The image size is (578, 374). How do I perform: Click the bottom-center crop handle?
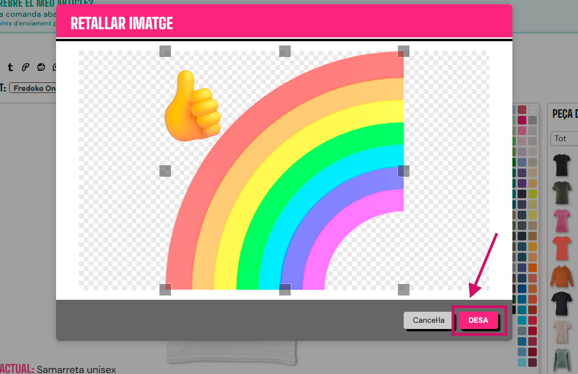[x=284, y=289]
